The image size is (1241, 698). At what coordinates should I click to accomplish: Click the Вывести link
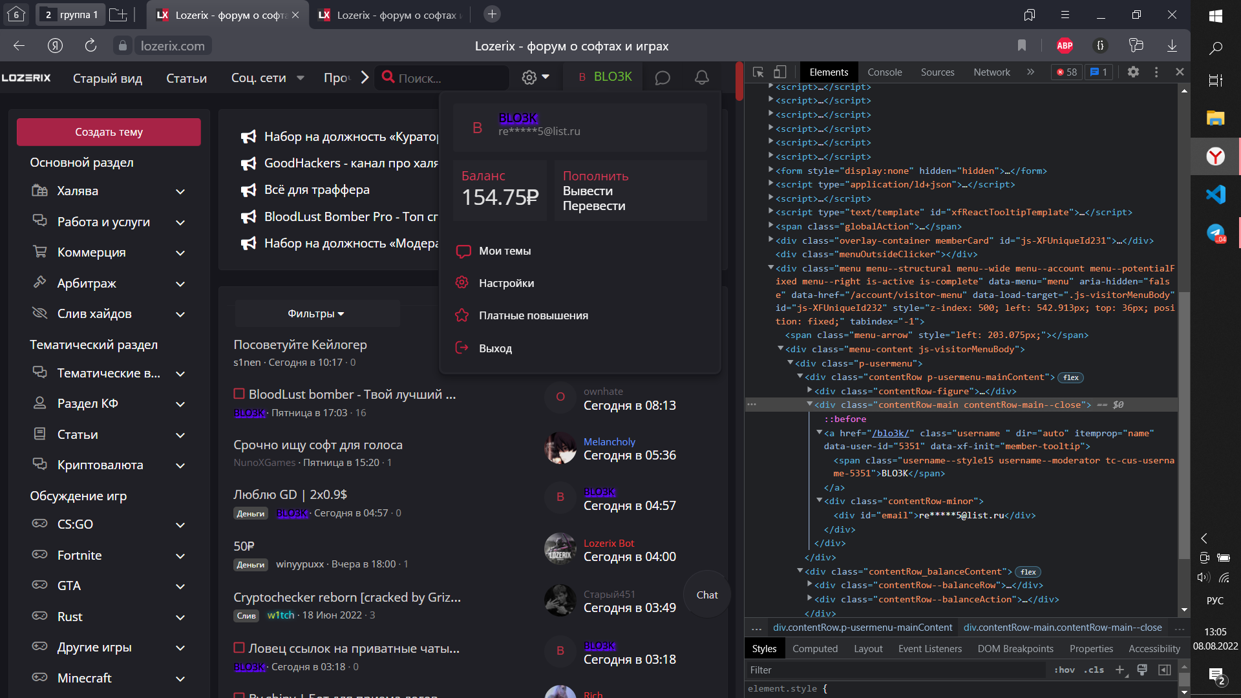[588, 191]
